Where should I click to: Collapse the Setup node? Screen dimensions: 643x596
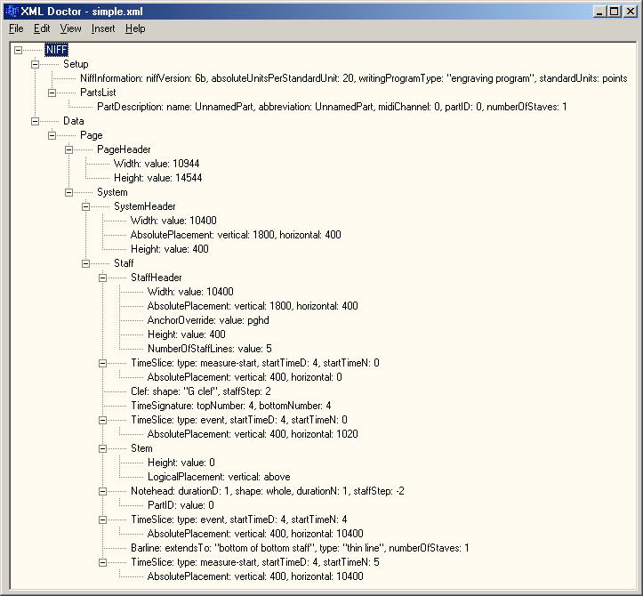point(36,64)
